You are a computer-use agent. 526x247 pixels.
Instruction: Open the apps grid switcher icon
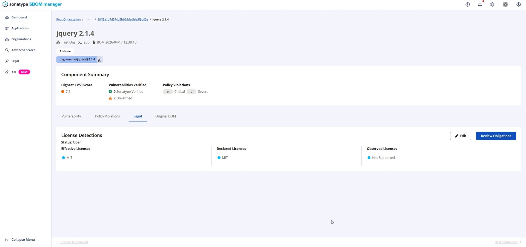[x=505, y=4]
